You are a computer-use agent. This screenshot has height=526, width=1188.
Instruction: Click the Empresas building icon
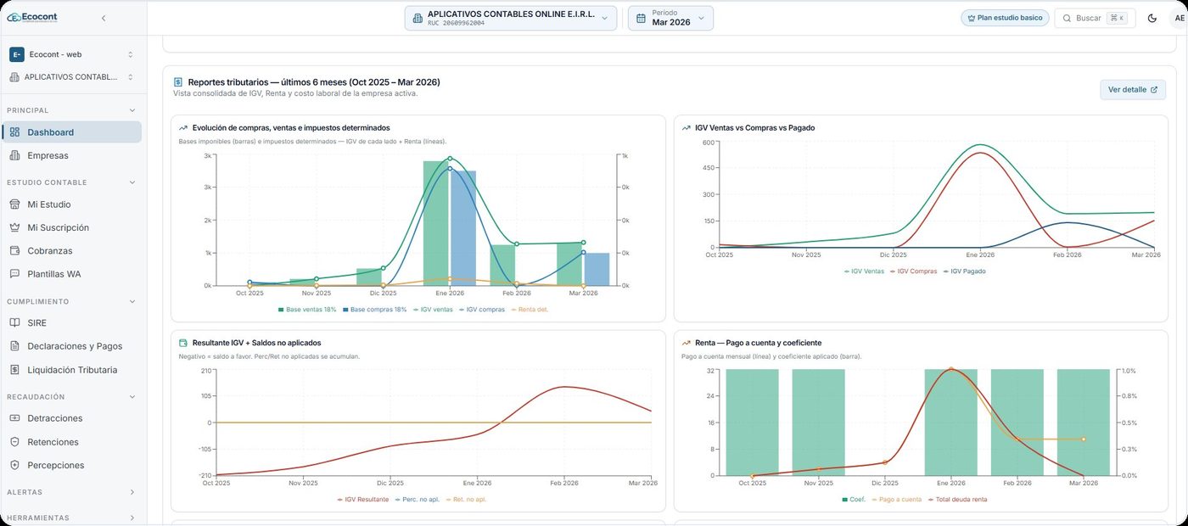click(14, 155)
